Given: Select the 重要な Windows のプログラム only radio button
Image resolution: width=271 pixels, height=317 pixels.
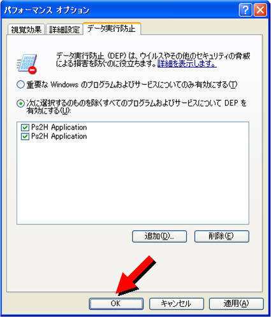Looking at the screenshot, I should point(20,85).
